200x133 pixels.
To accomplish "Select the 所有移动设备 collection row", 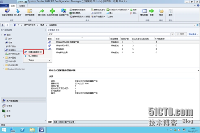I will click(x=123, y=53).
